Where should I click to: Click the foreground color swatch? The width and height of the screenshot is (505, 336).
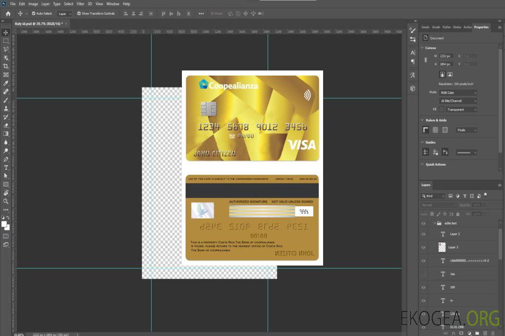point(4,224)
